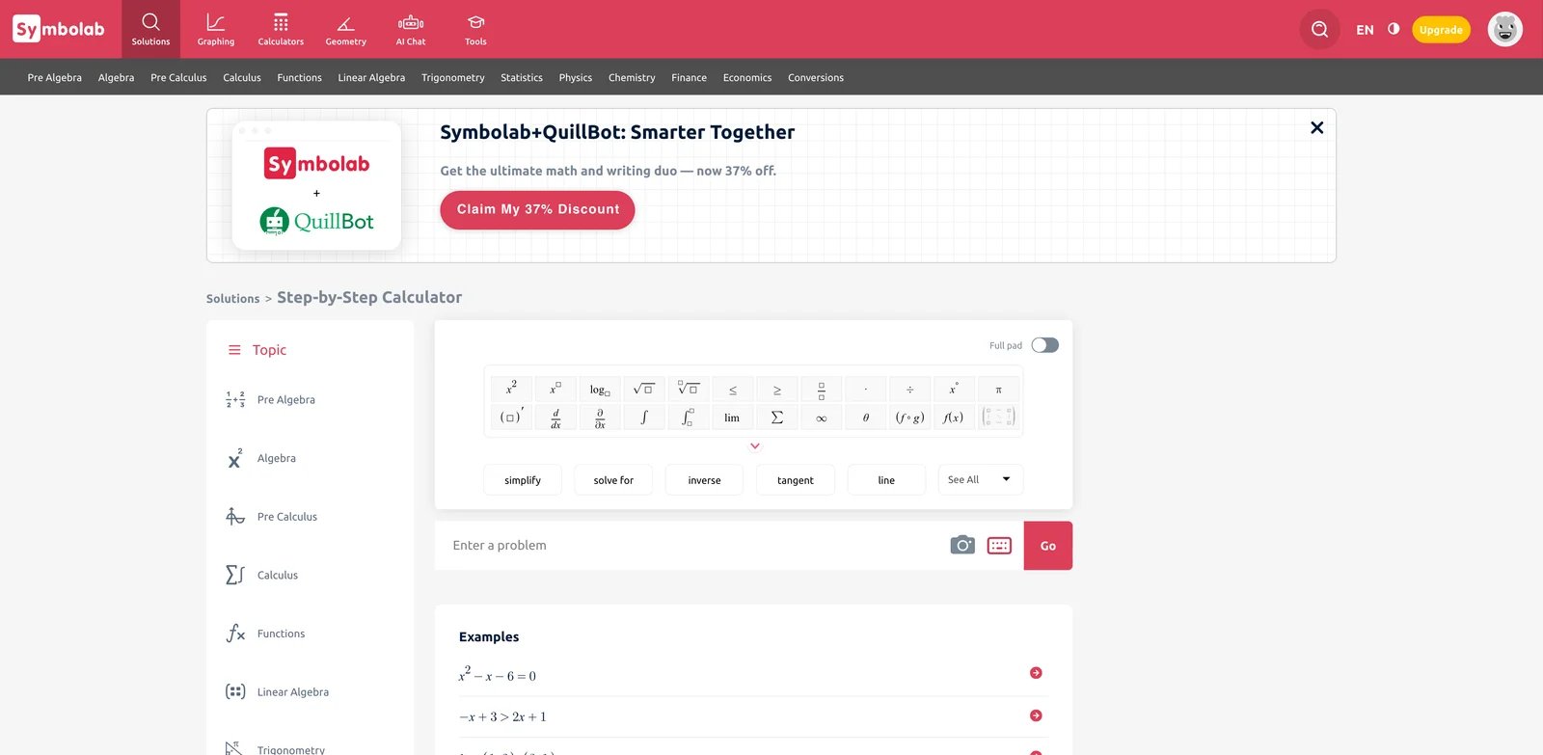
Task: Insert x to a power symbol
Action: (x=555, y=389)
